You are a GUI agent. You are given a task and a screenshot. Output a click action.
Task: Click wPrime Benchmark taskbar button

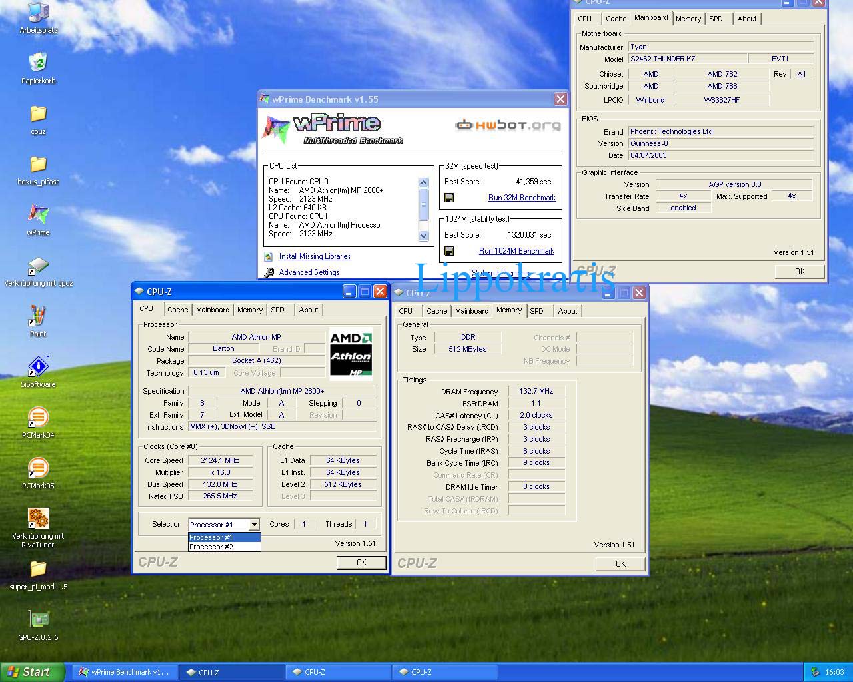coord(125,672)
